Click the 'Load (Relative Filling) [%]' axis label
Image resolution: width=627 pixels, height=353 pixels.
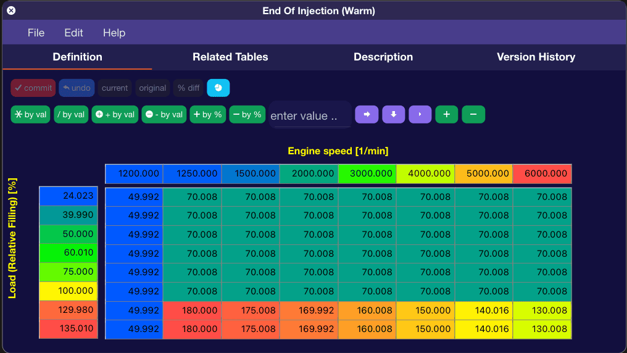[12, 238]
